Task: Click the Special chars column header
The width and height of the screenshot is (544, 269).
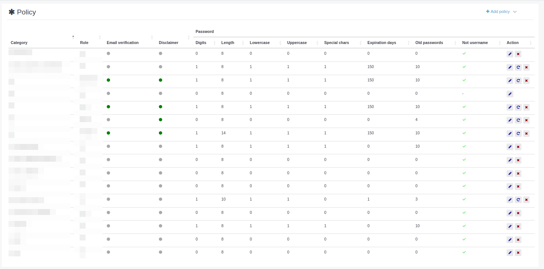Action: click(x=336, y=43)
